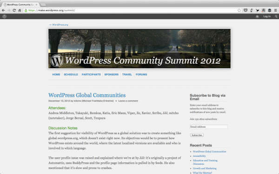Viewport: 279px width, 174px height.
Task: Save page with the Pocket extension icon
Action: click(x=246, y=10)
